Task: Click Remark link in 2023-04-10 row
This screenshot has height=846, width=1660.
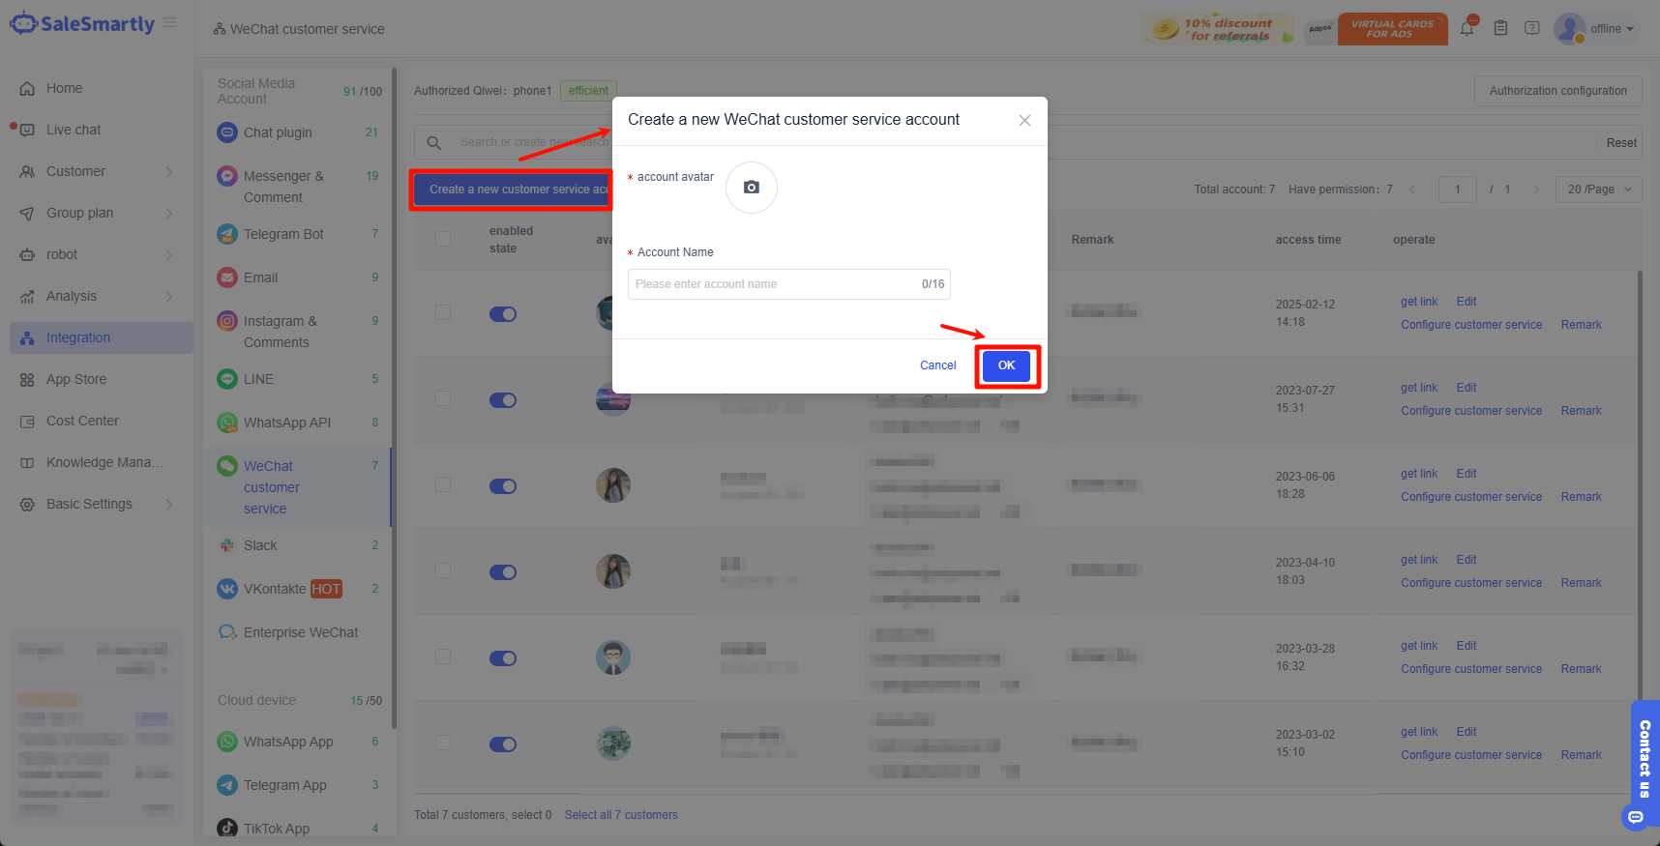Action: [1581, 583]
